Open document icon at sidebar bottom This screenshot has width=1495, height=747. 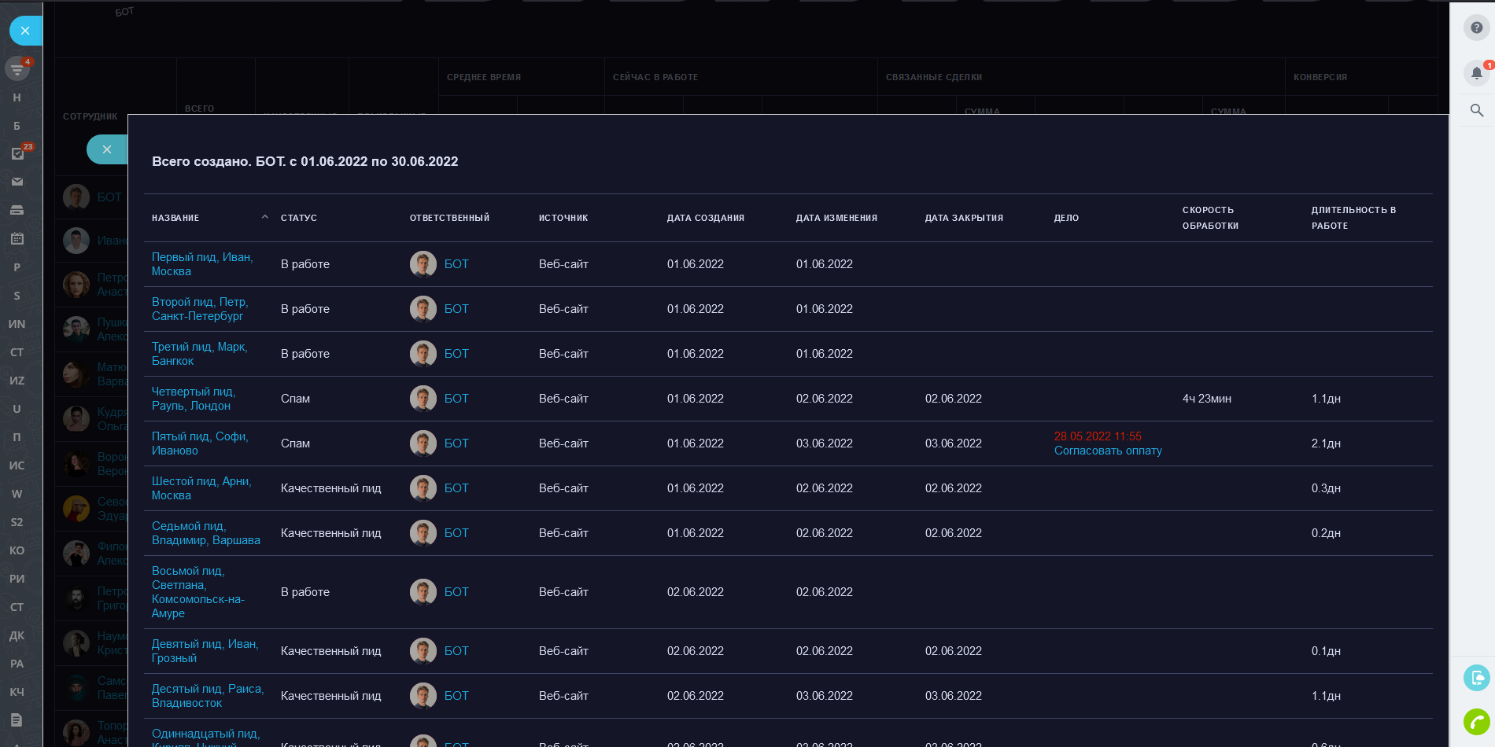[17, 719]
